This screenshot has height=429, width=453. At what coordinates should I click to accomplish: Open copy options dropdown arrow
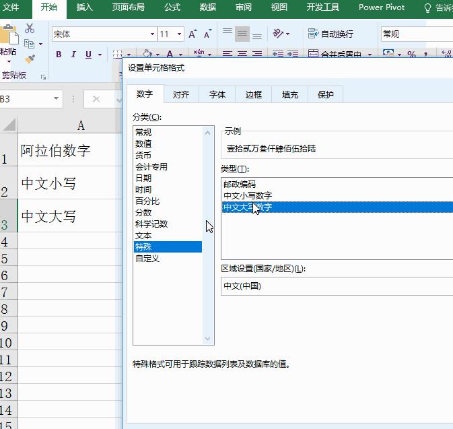tap(41, 44)
